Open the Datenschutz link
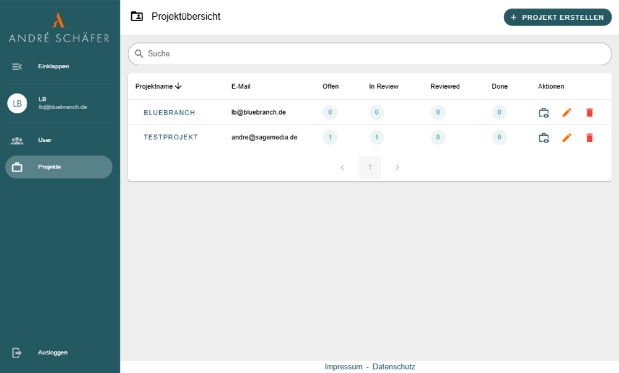Screen dimensions: 619x373 coord(394,367)
